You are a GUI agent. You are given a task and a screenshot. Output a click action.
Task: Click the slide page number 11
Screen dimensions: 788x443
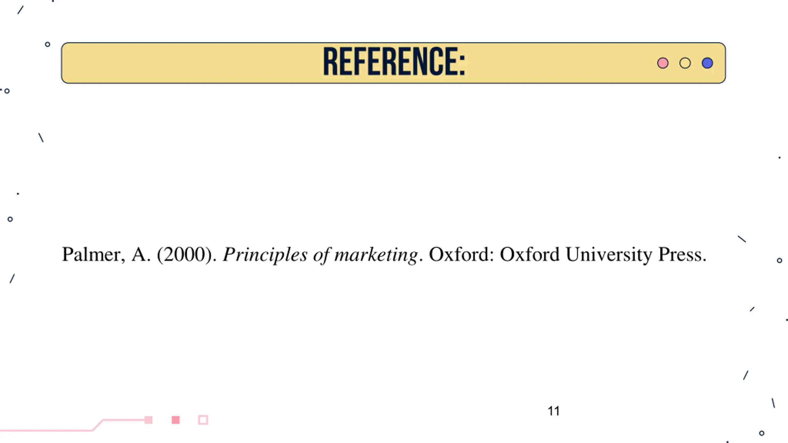(x=553, y=411)
